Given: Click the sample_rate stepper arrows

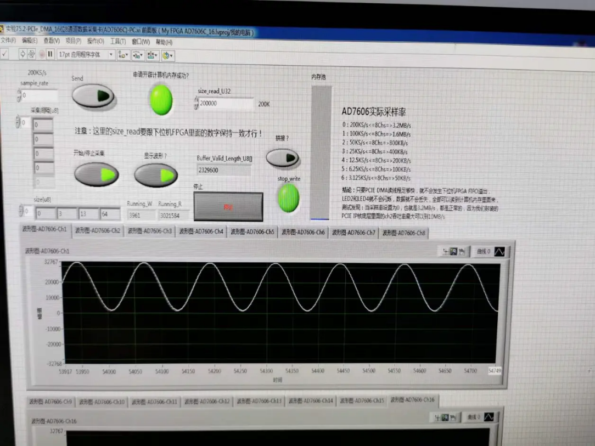Looking at the screenshot, I should tap(19, 95).
